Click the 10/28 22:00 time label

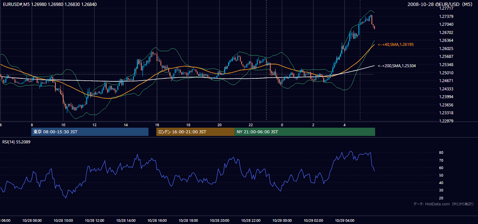251,221
